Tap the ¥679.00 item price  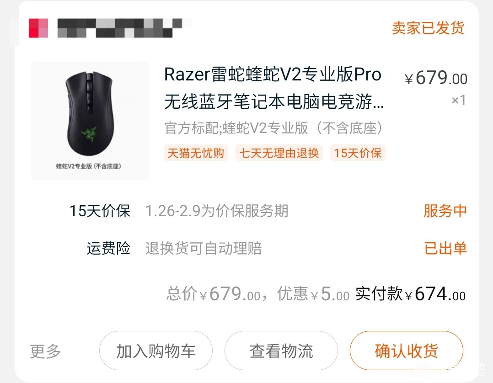pos(435,78)
